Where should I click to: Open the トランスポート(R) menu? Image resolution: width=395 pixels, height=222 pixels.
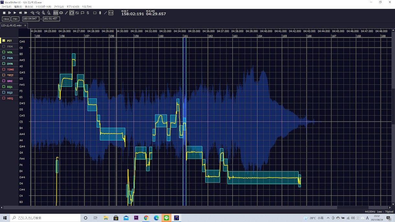[x=43, y=7]
